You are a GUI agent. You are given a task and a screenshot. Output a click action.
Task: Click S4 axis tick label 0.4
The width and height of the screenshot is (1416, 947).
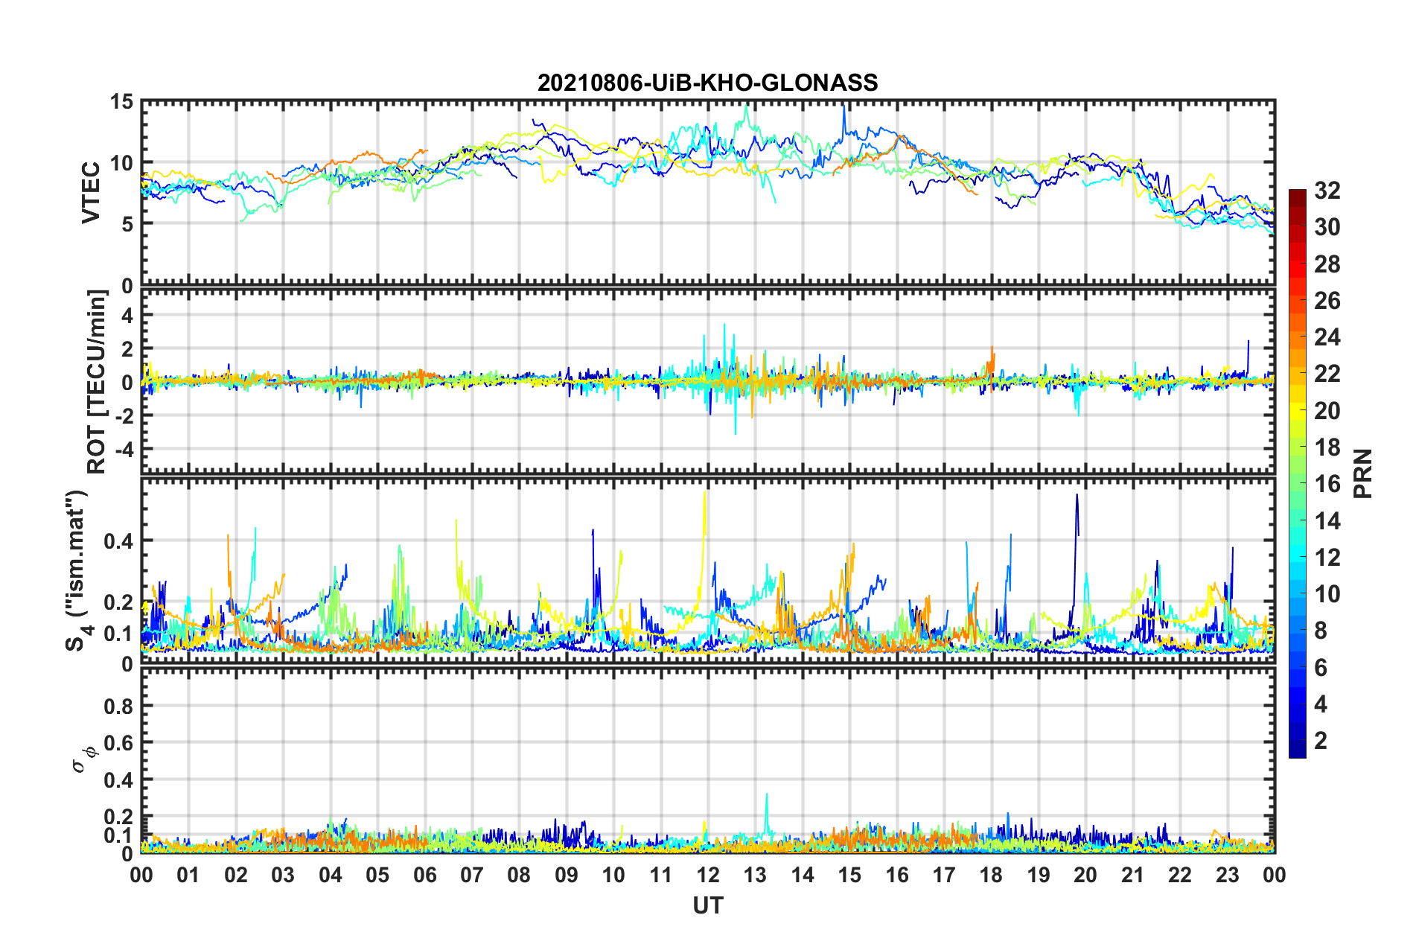(x=118, y=541)
